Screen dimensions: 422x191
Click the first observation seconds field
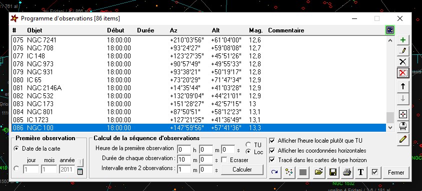(x=227, y=149)
